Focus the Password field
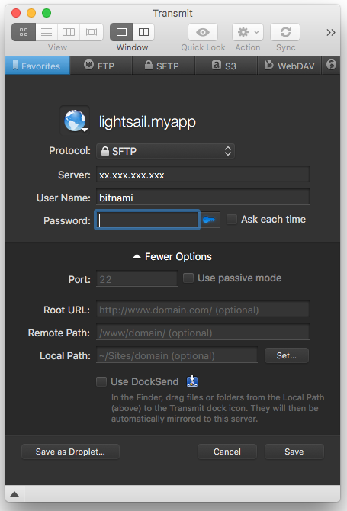Screen dimensions: 347x511 (147, 220)
